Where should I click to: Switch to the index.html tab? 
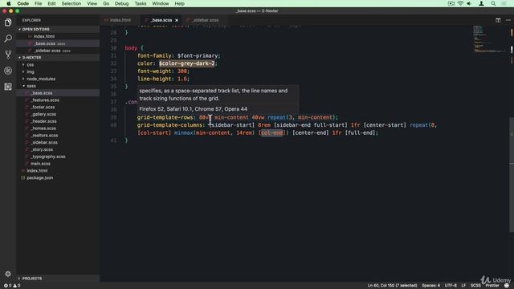[120, 20]
